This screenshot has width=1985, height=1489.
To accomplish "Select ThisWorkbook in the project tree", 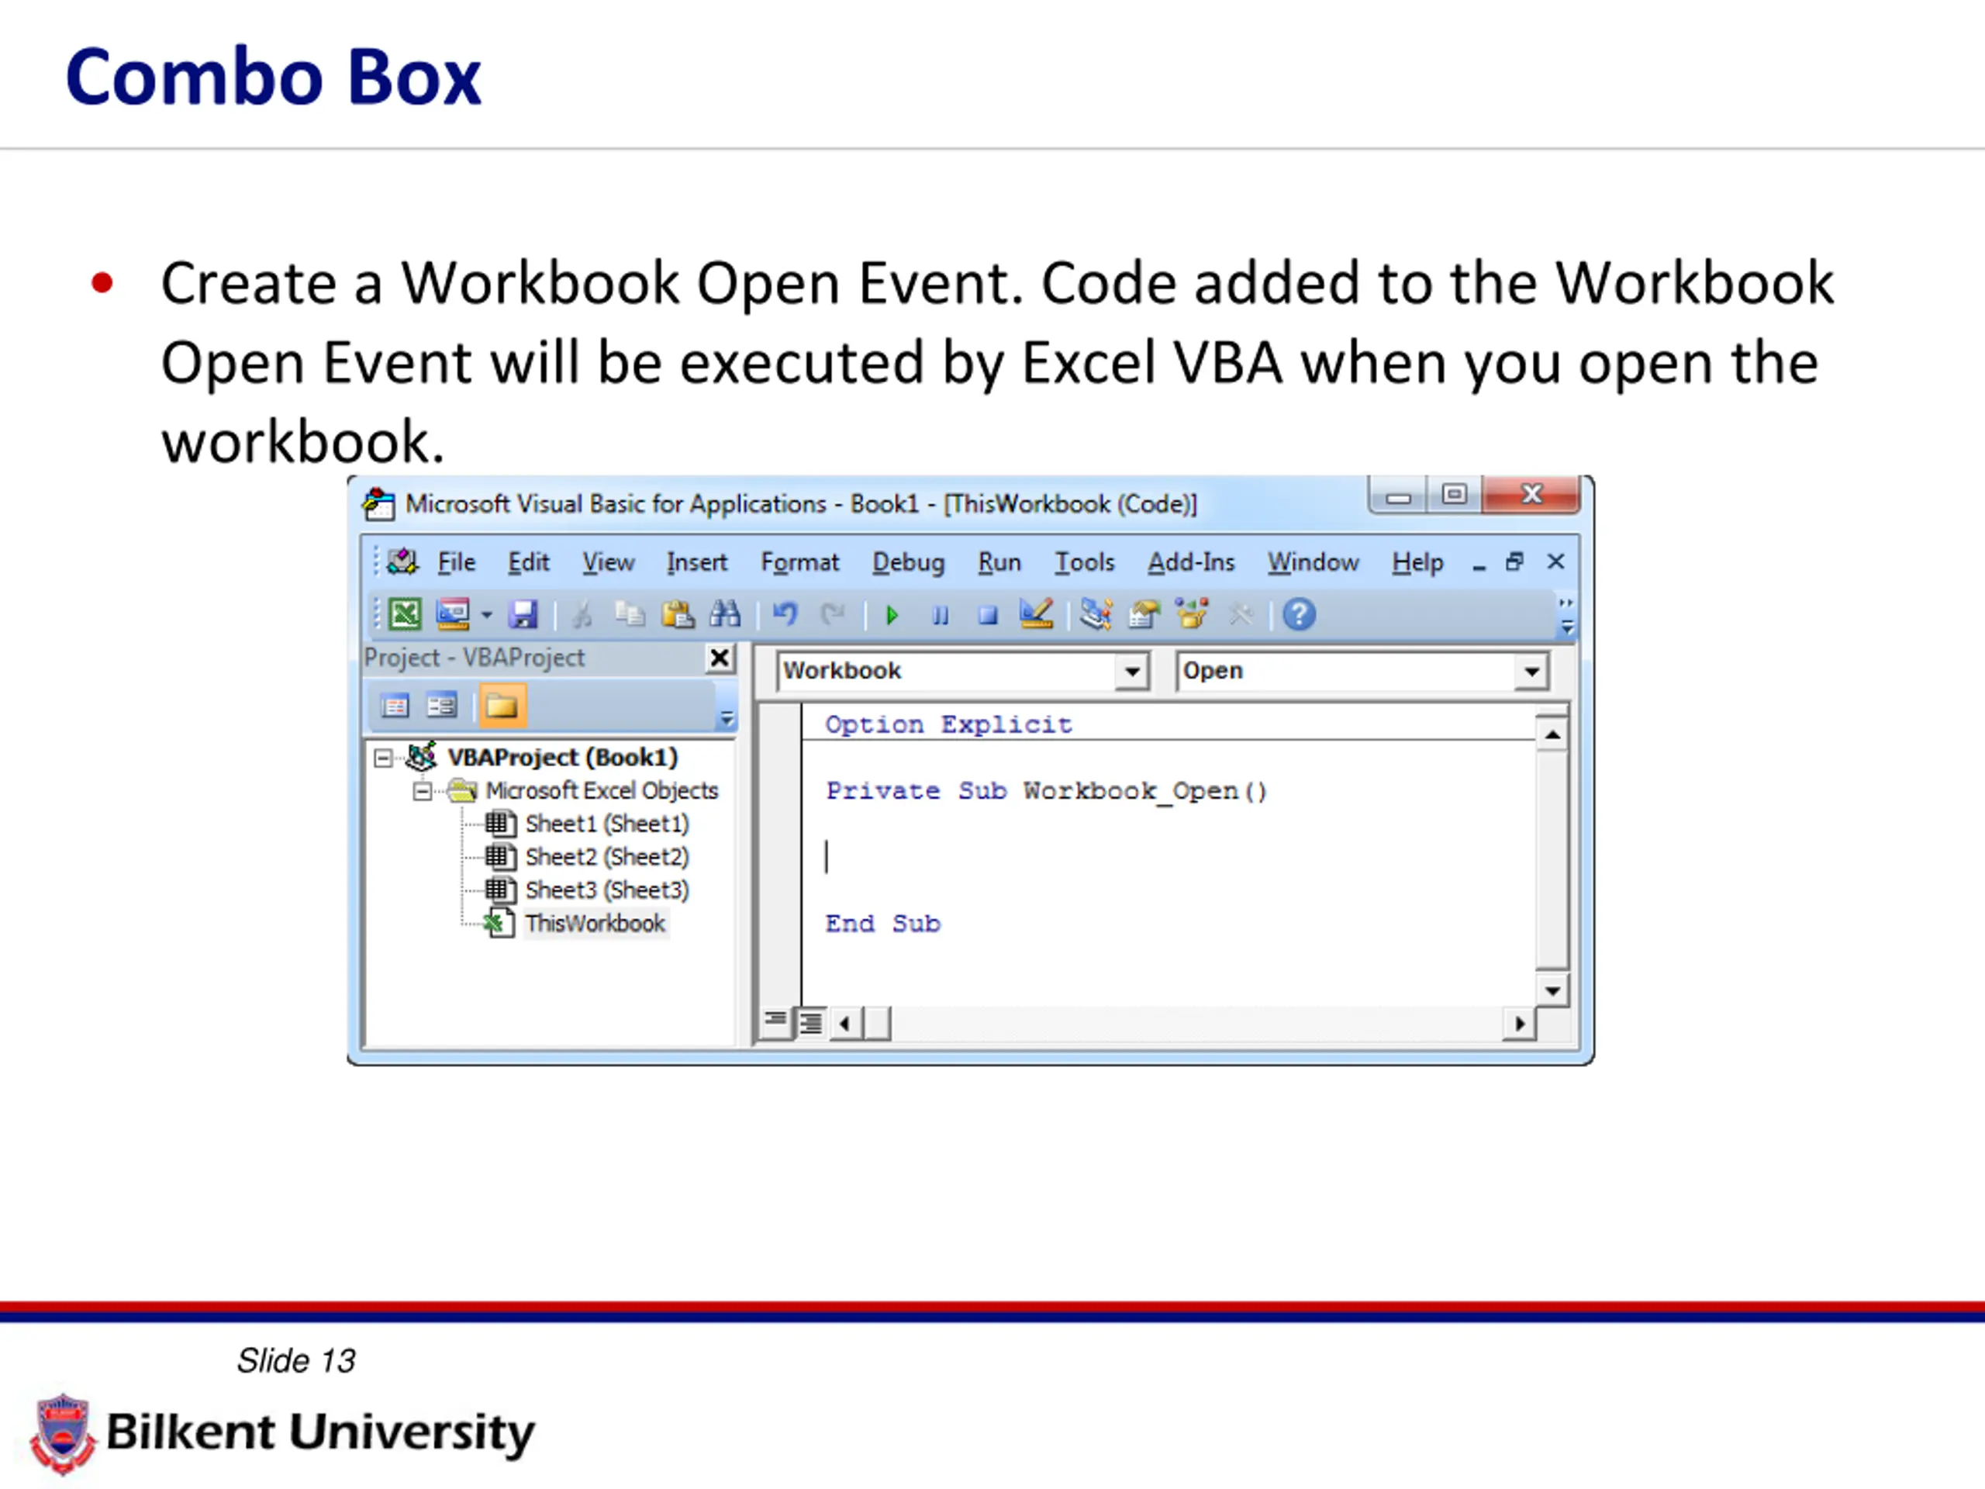I will [595, 924].
